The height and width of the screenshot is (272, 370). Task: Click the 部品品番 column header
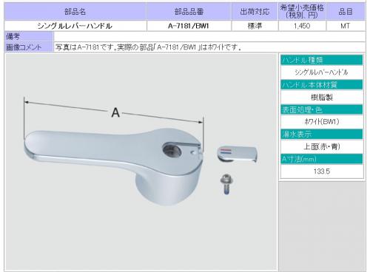pos(189,12)
